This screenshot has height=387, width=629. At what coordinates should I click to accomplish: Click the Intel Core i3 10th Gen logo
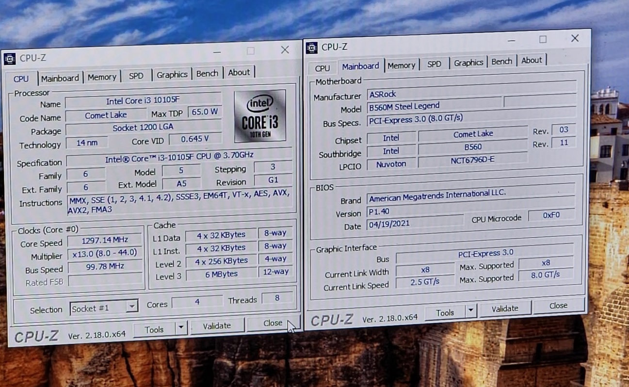point(260,116)
